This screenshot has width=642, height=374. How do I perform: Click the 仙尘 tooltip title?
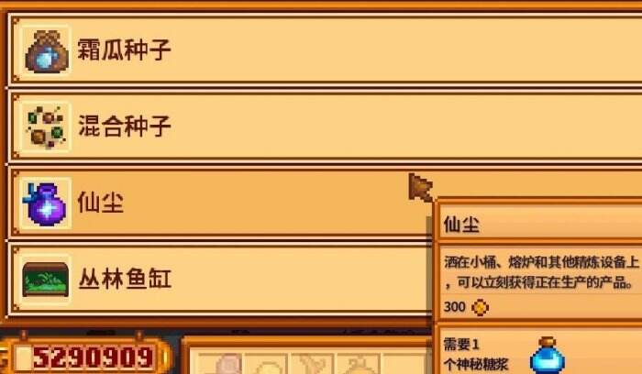(461, 225)
